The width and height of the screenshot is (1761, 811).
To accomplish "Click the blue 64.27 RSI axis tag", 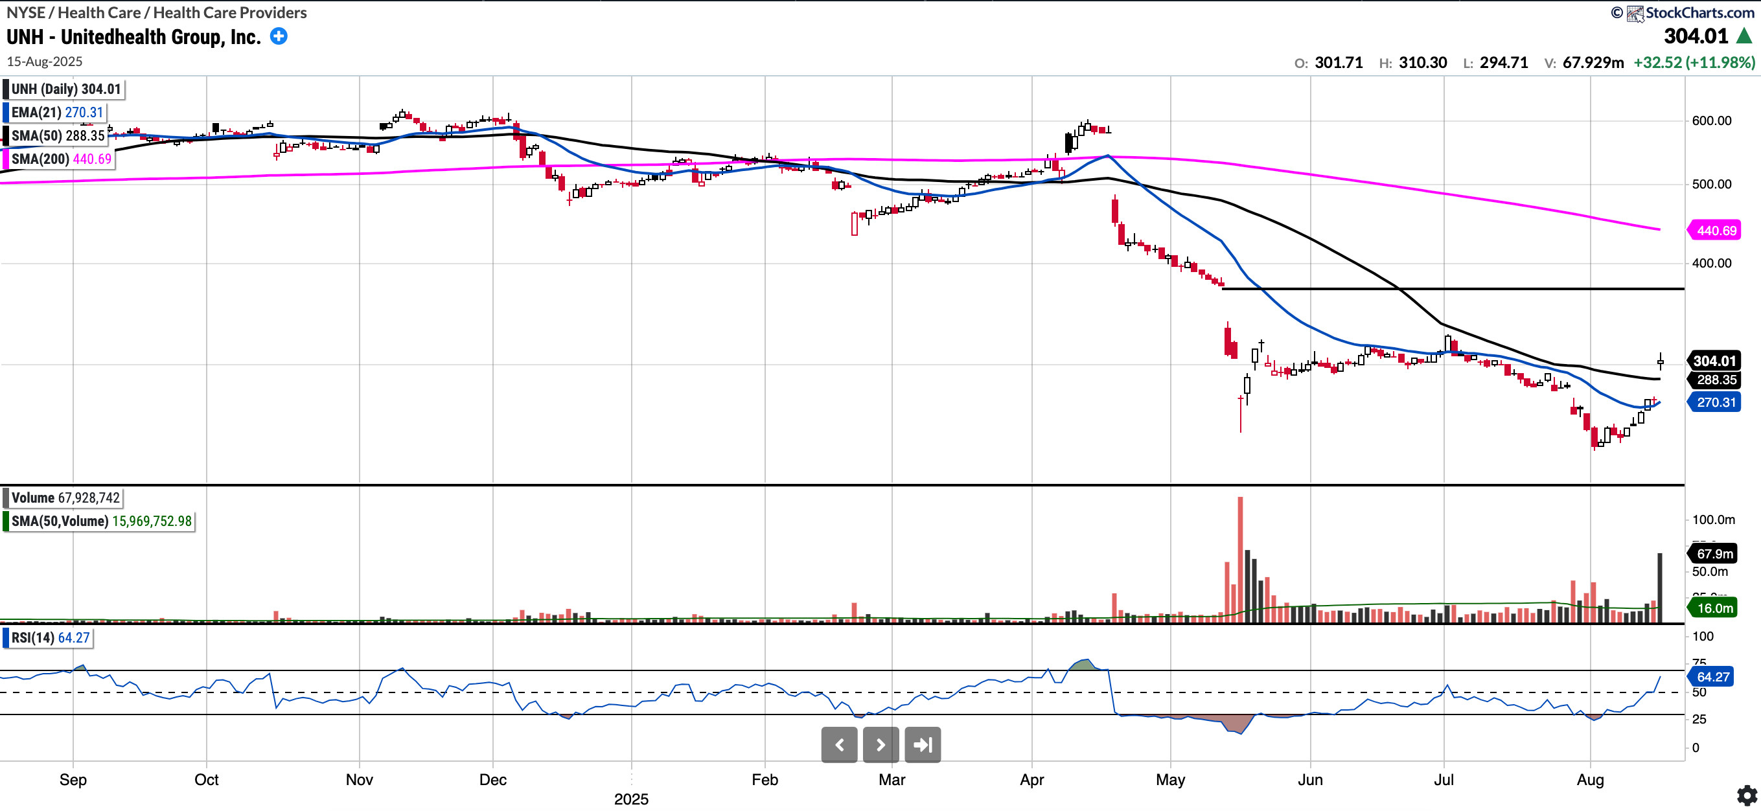I will point(1712,676).
